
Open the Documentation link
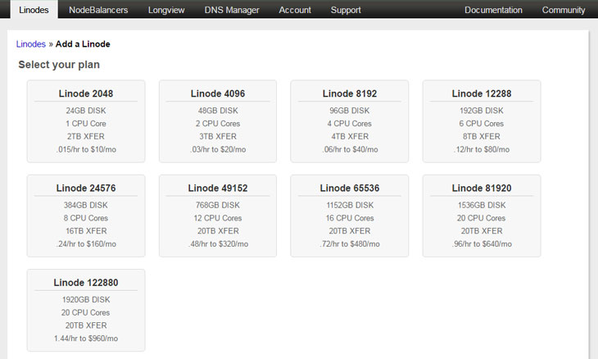click(493, 10)
